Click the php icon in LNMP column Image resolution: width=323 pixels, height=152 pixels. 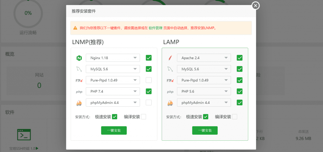[x=79, y=92]
